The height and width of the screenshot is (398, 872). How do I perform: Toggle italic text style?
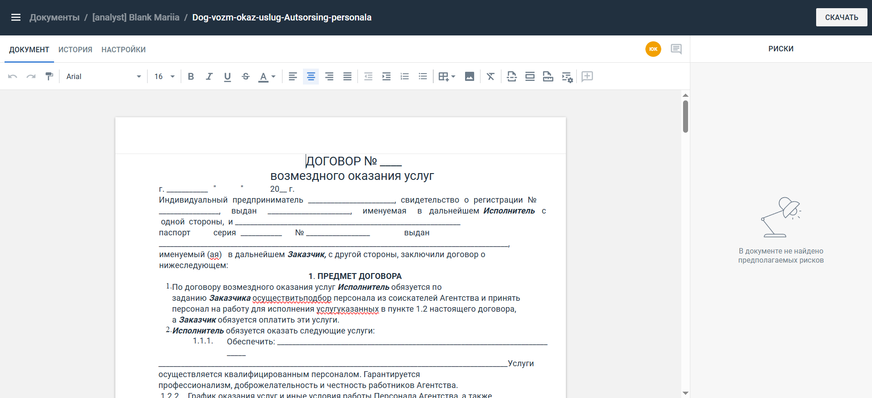coord(209,76)
